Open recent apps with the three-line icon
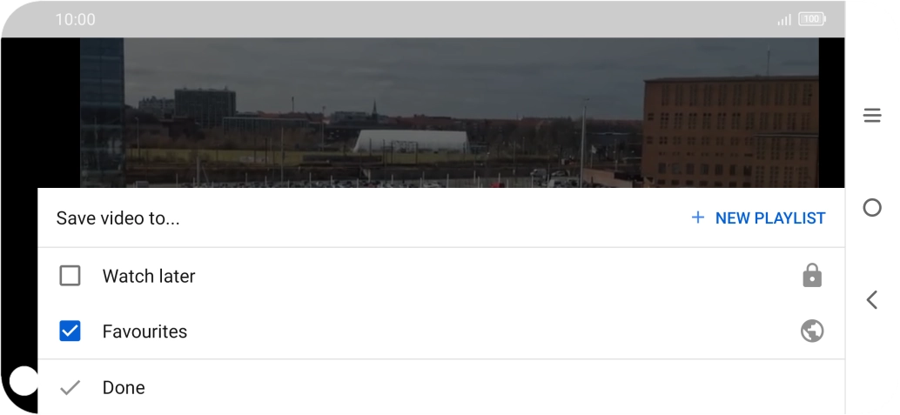This screenshot has width=900, height=415. click(872, 116)
